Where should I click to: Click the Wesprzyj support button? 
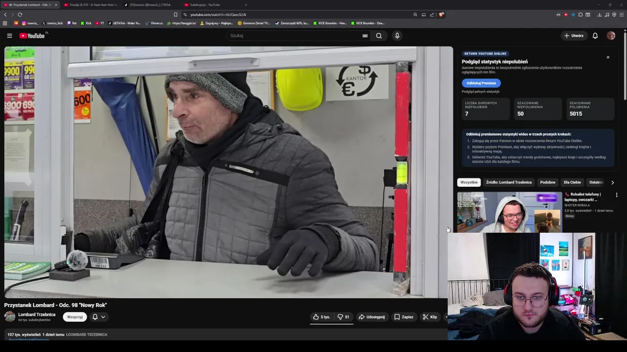point(75,317)
